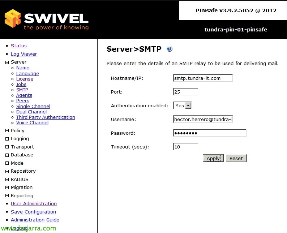Click the Reporting tree label
Screen dimensions: 287x233
(22, 196)
